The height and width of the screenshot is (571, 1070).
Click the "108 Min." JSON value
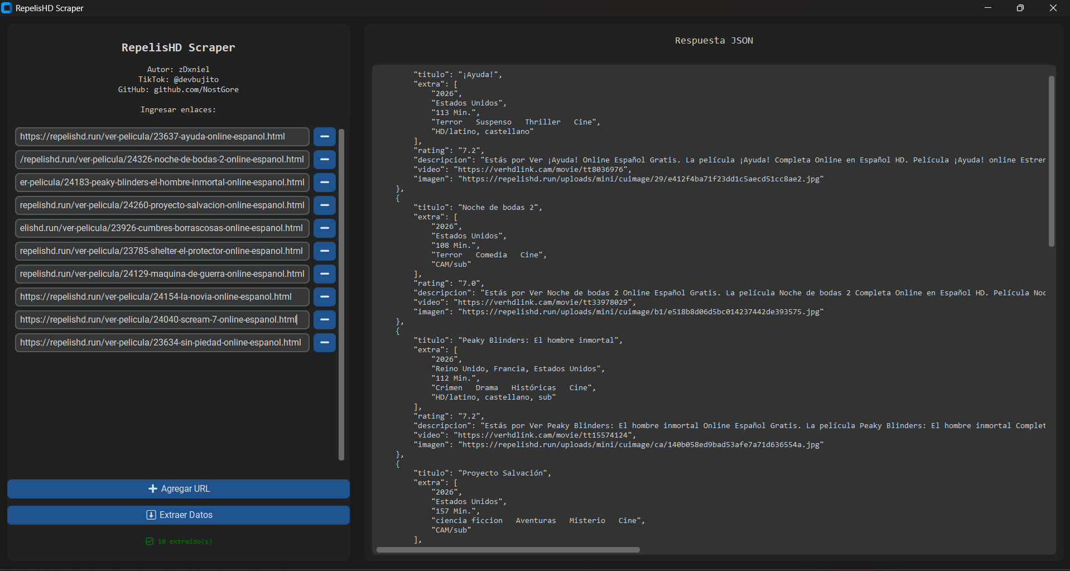[x=455, y=246]
